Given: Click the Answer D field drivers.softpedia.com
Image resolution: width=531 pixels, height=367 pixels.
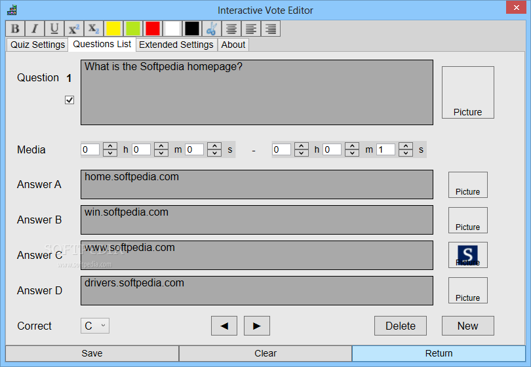Looking at the screenshot, I should 257,290.
